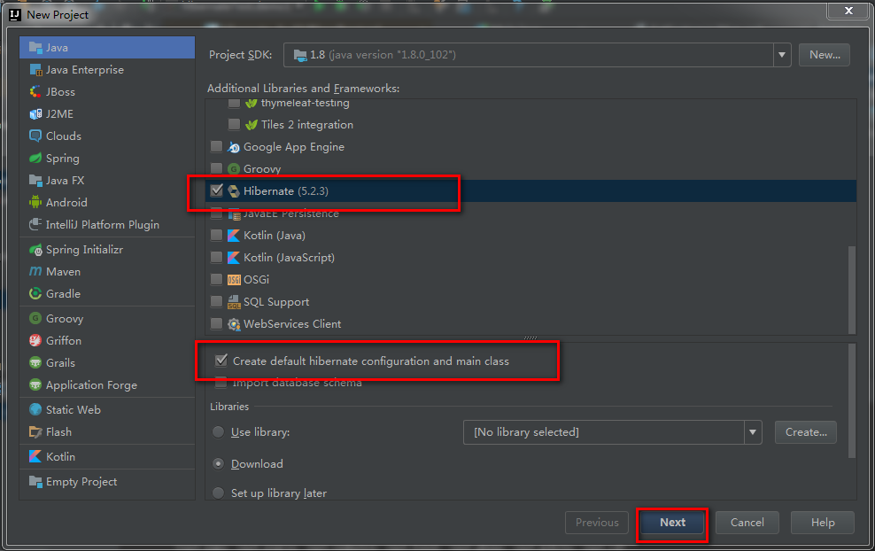Click the Google App Engine icon
Image resolution: width=875 pixels, height=551 pixels.
pos(234,147)
